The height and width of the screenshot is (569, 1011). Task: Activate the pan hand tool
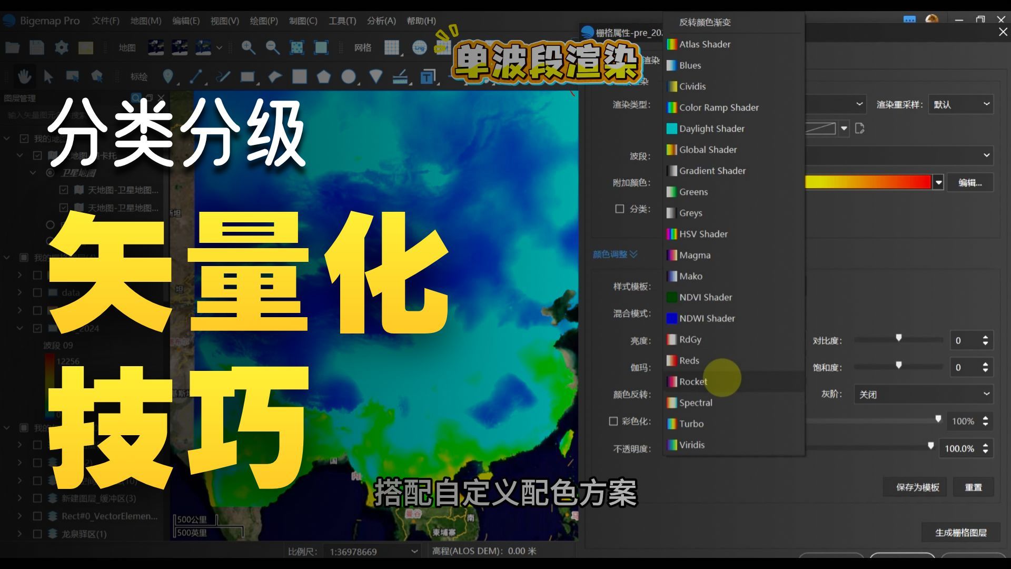[x=24, y=77]
